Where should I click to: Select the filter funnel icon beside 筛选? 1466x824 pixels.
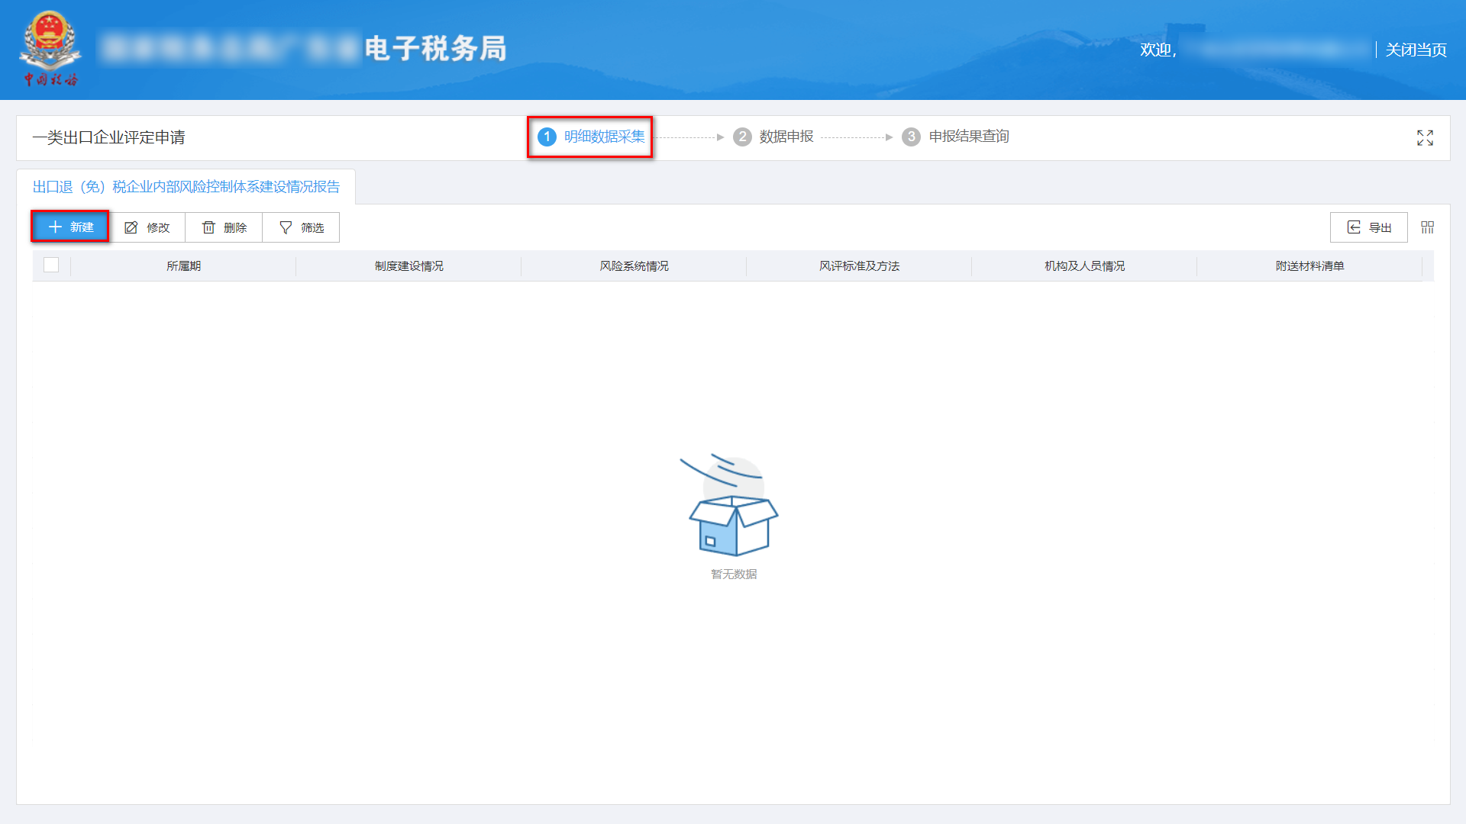pos(284,227)
